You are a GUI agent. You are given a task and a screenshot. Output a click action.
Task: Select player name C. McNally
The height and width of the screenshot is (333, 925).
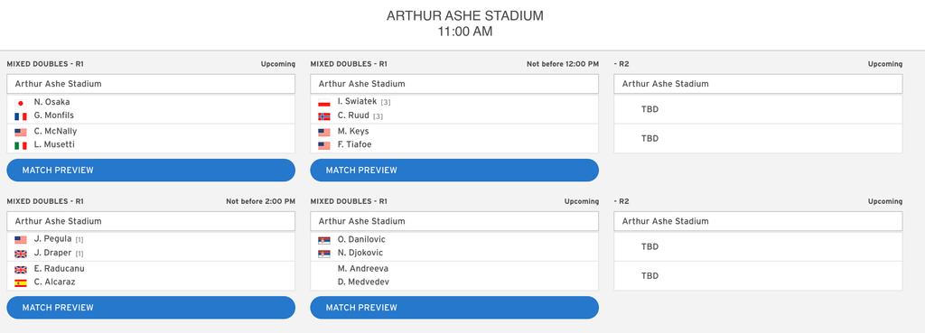(x=55, y=131)
